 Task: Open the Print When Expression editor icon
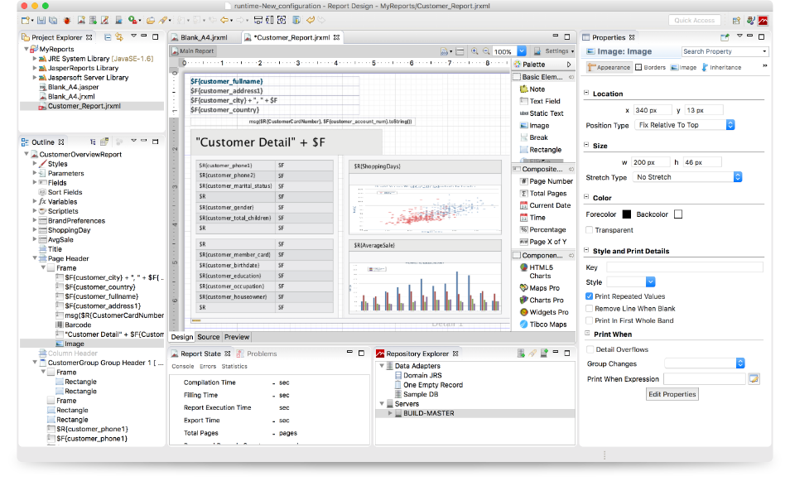point(754,379)
